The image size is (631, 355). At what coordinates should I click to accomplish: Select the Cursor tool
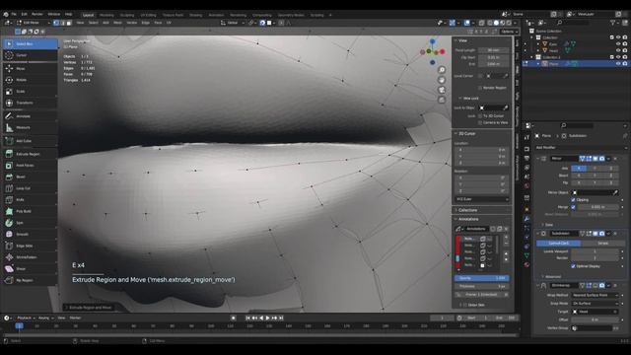tap(31, 55)
